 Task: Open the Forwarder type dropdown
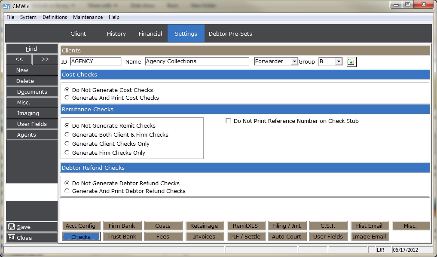pyautogui.click(x=294, y=61)
